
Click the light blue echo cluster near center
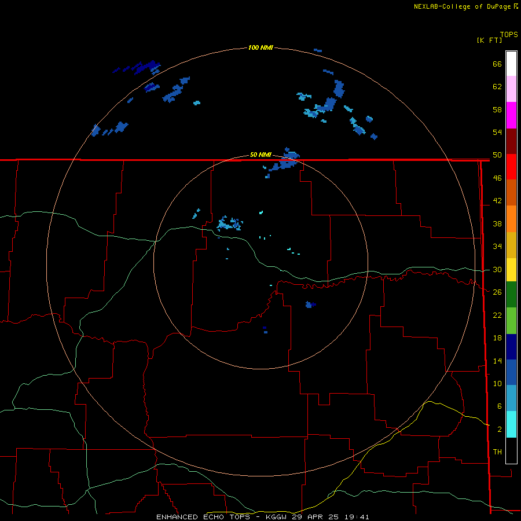coord(230,223)
